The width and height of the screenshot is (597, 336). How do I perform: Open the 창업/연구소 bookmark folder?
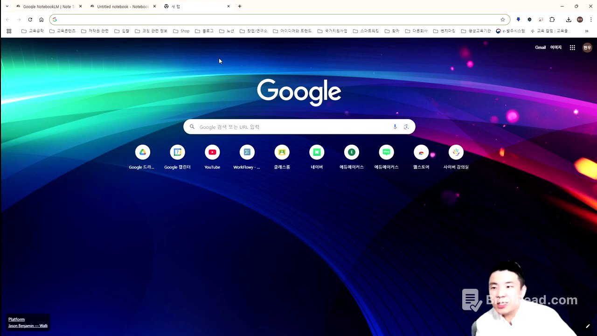254,31
